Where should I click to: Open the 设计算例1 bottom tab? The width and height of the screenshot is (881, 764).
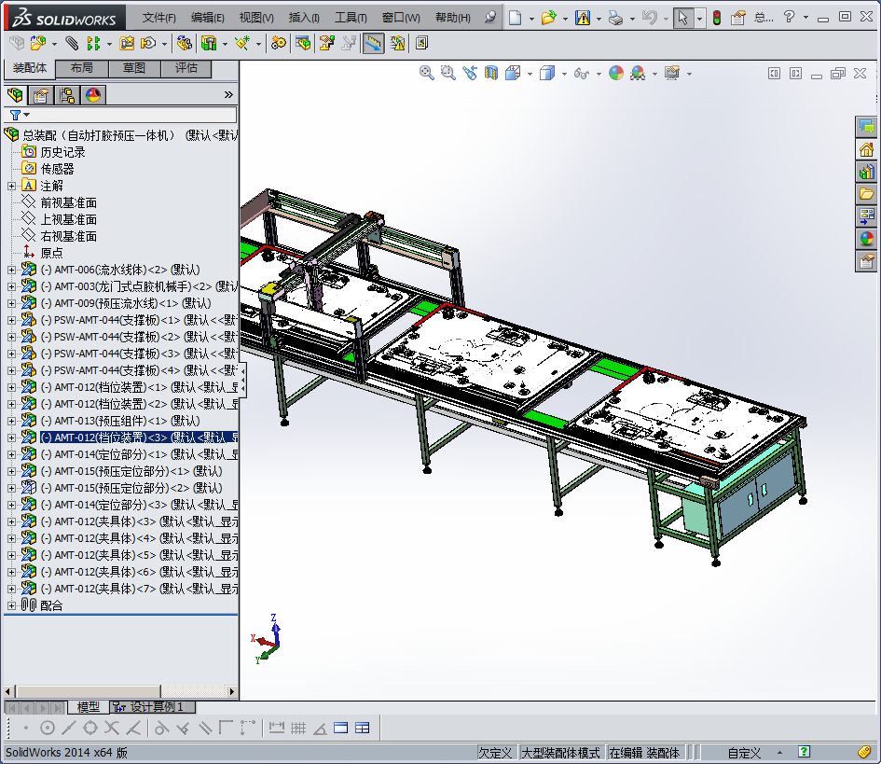pos(154,707)
